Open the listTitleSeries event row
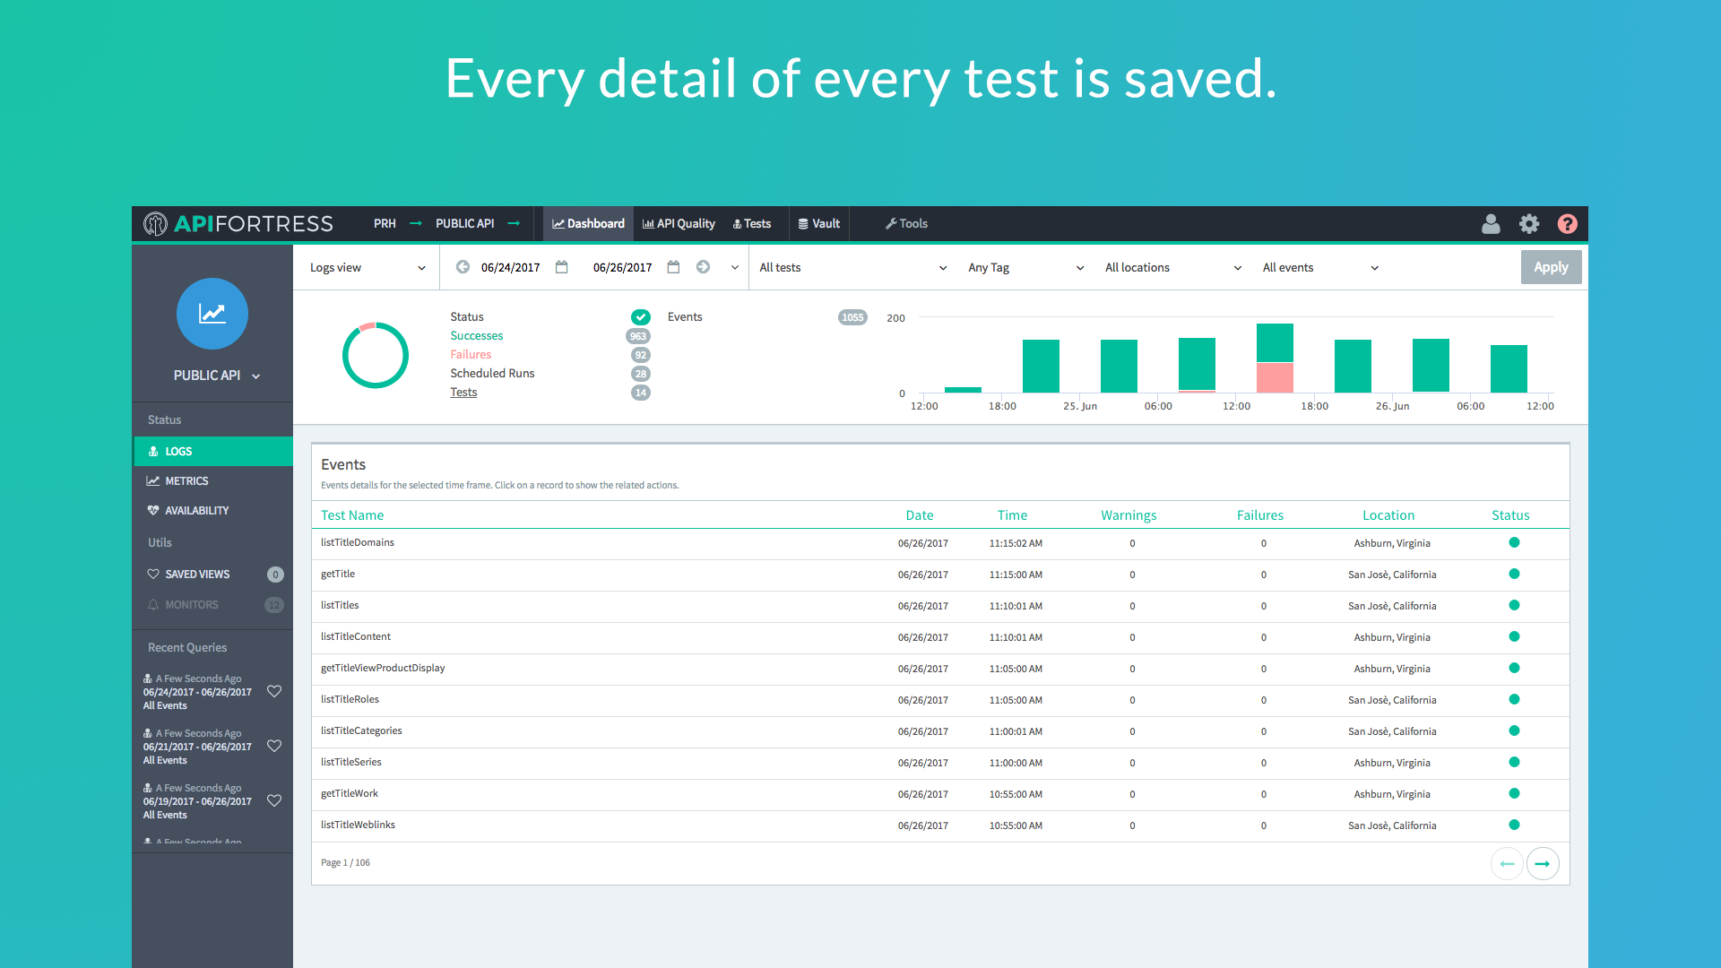 click(940, 763)
